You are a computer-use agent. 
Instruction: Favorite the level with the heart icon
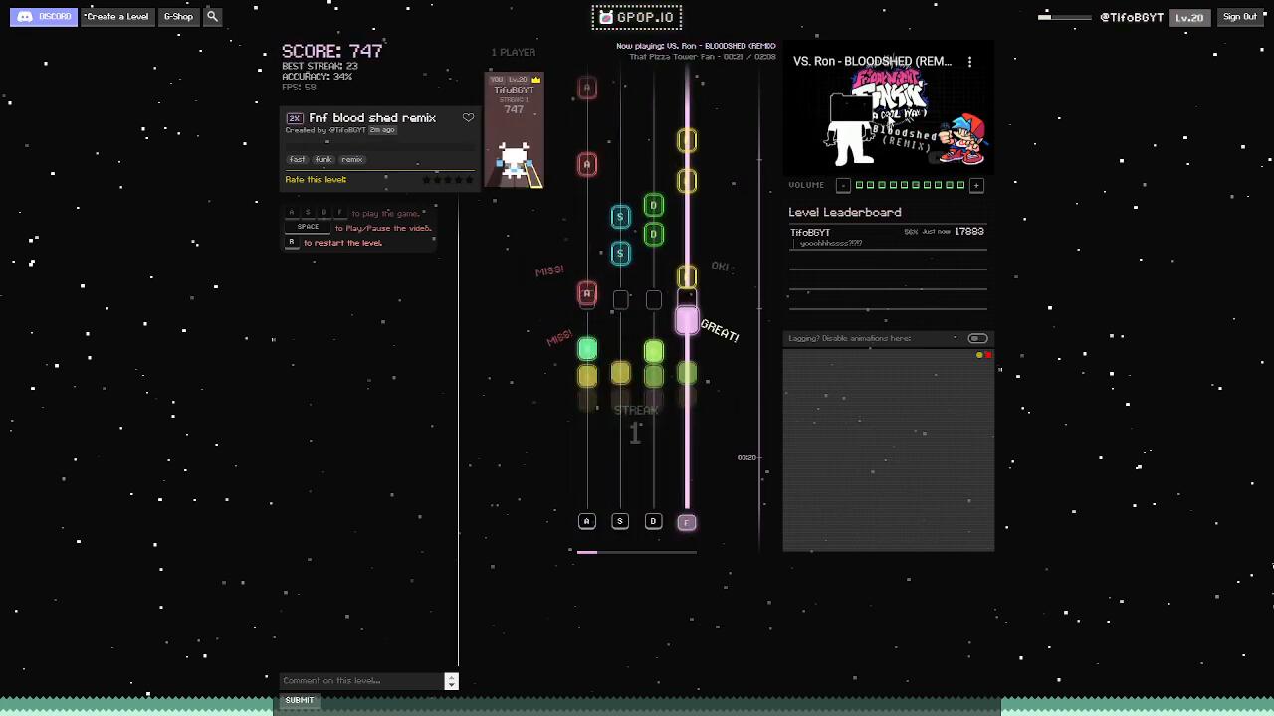tap(468, 118)
